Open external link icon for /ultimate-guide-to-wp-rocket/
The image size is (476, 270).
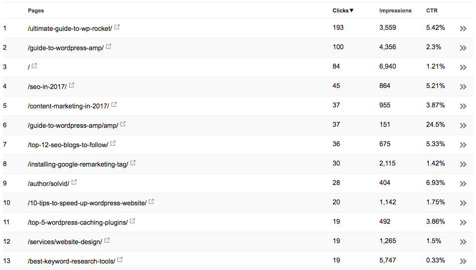117,27
